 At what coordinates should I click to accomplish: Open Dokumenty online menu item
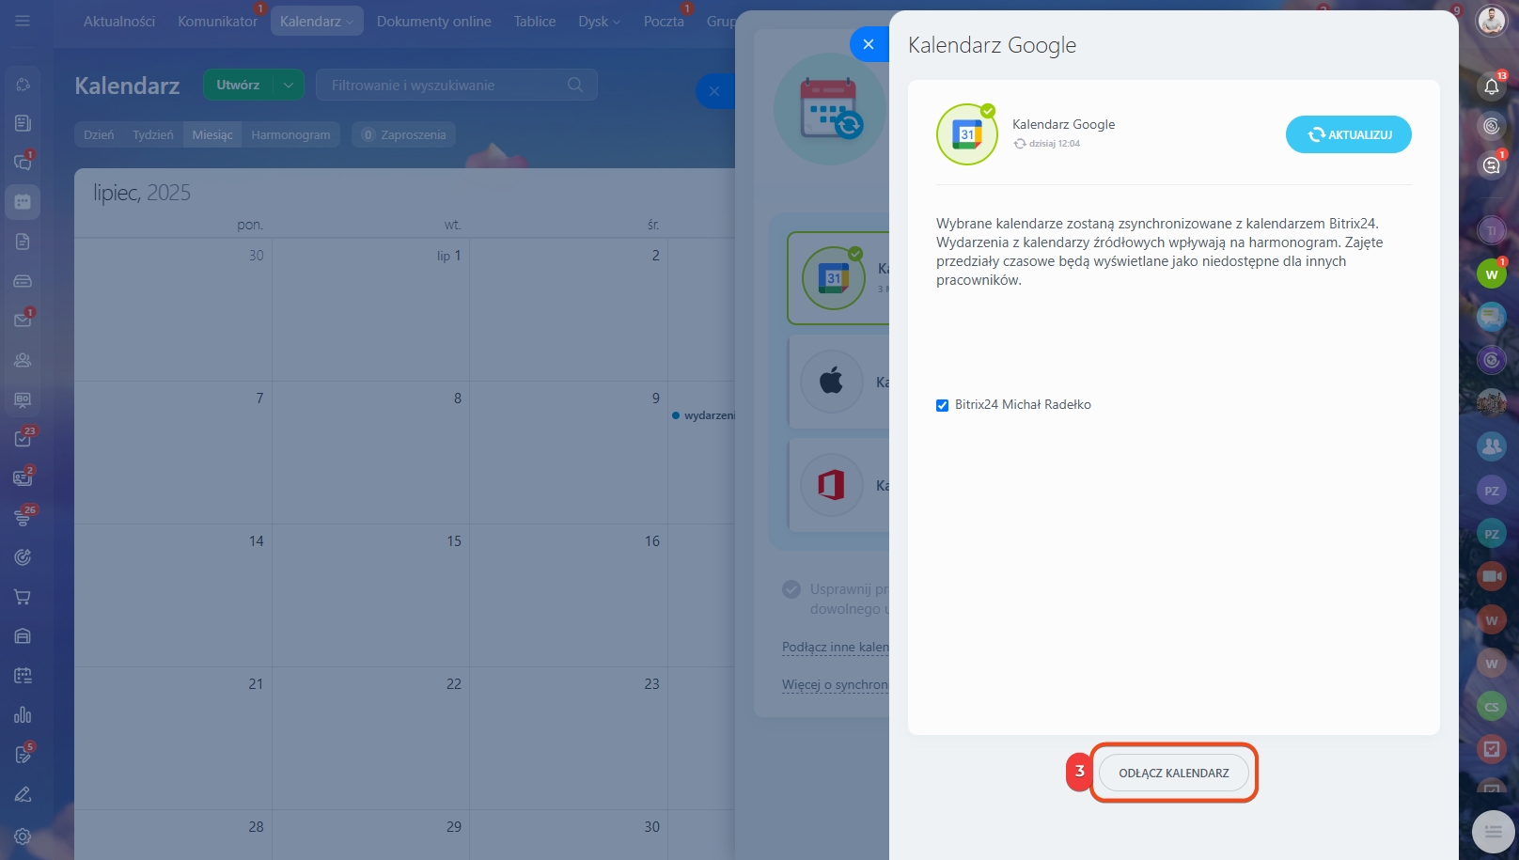[x=433, y=21]
